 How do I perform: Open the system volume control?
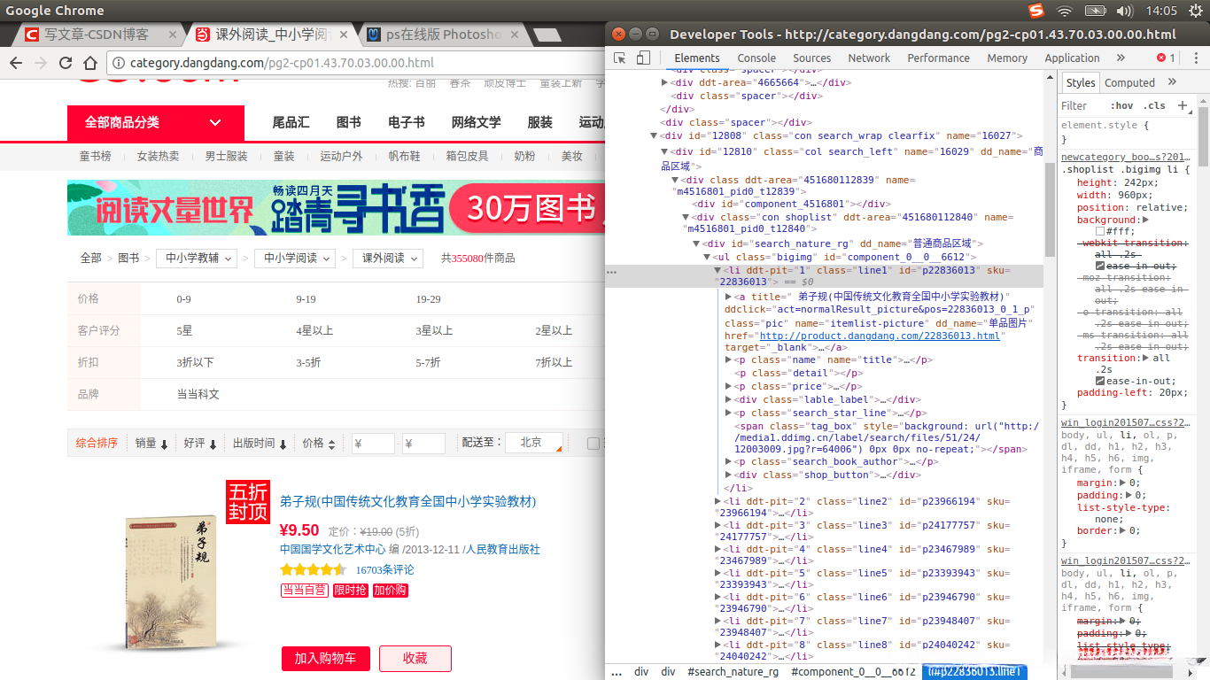pyautogui.click(x=1125, y=11)
